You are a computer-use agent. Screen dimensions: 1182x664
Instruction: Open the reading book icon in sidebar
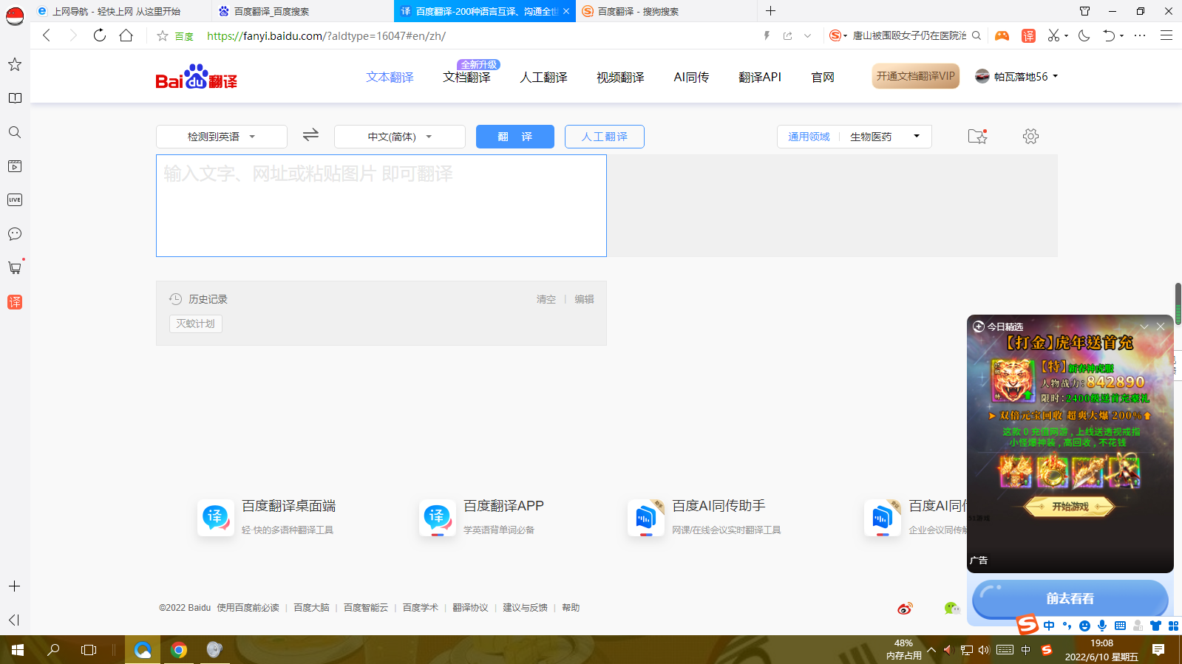[x=15, y=98]
